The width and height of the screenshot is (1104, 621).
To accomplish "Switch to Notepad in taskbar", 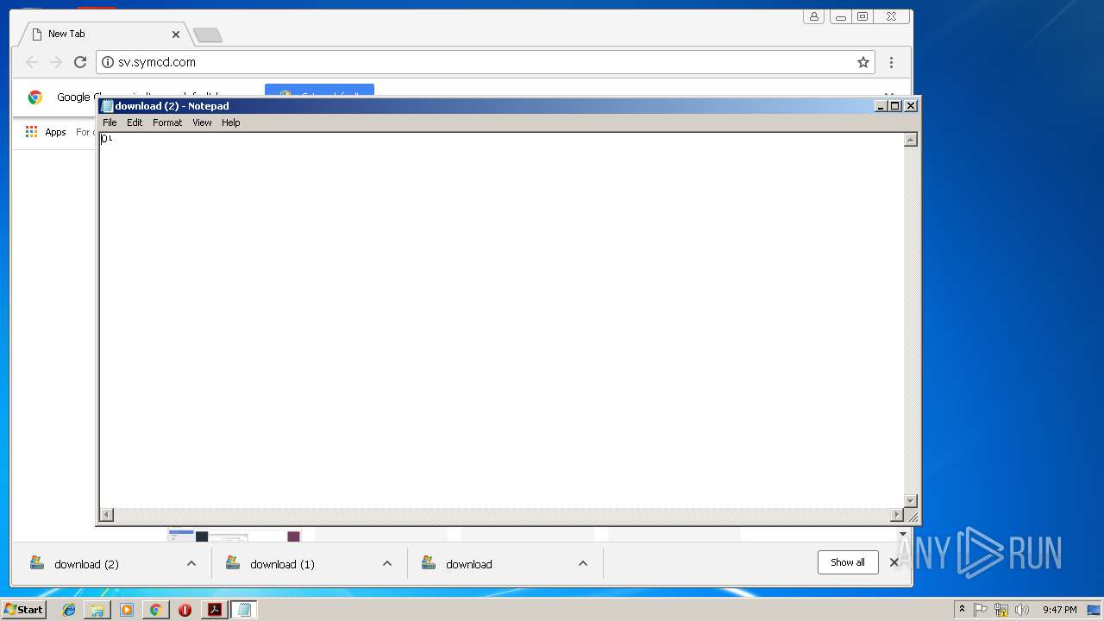I will tap(244, 610).
